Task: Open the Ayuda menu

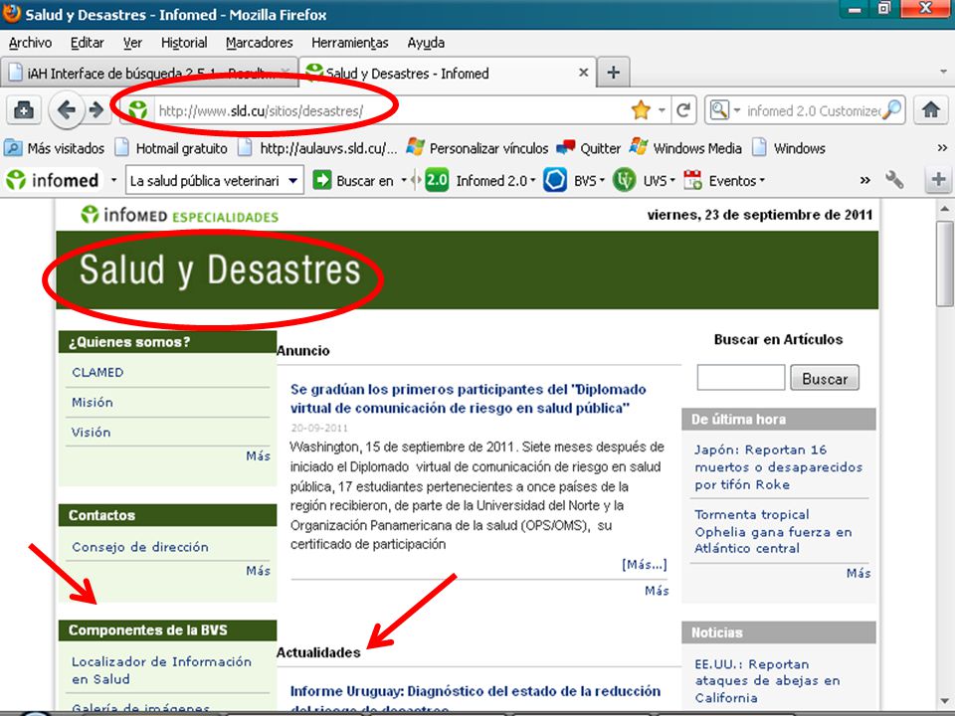Action: pos(426,43)
